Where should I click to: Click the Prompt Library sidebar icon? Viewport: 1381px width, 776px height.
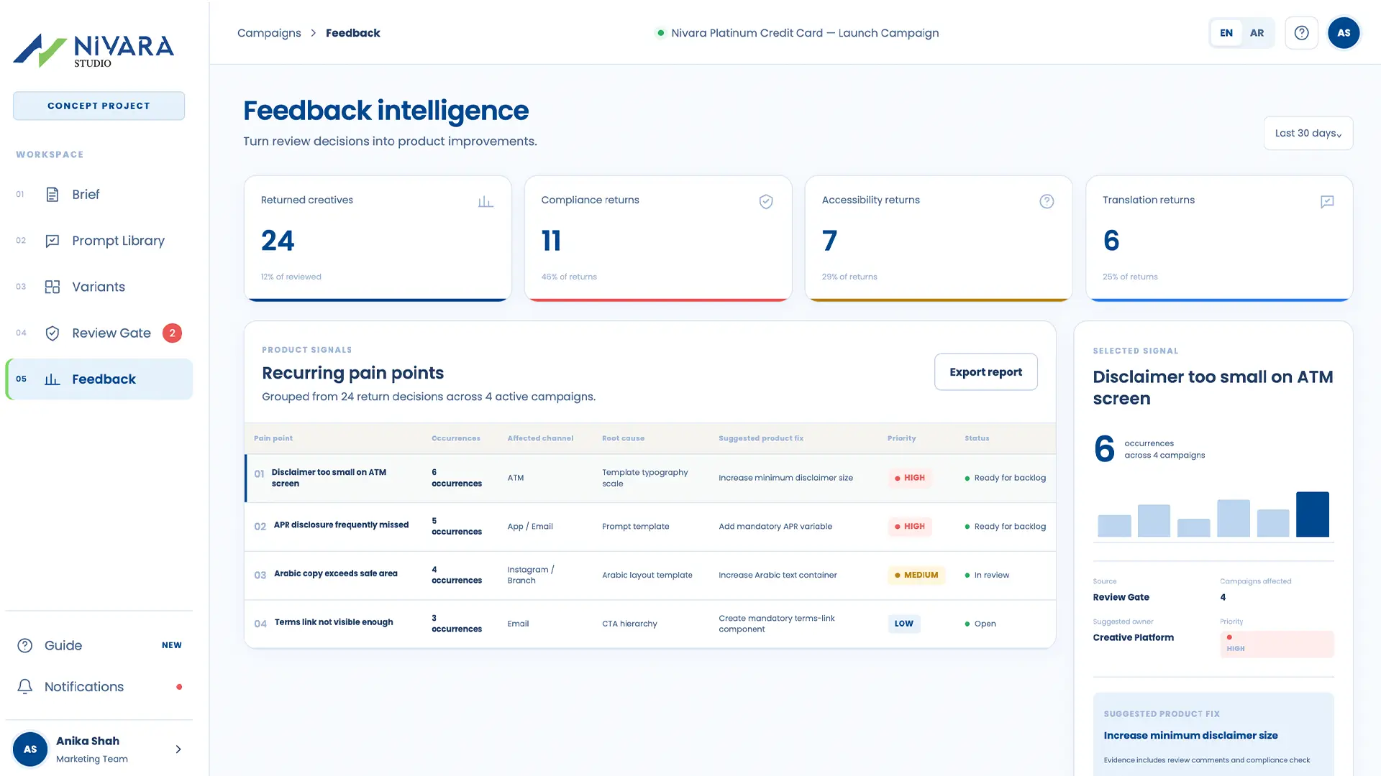(x=52, y=241)
